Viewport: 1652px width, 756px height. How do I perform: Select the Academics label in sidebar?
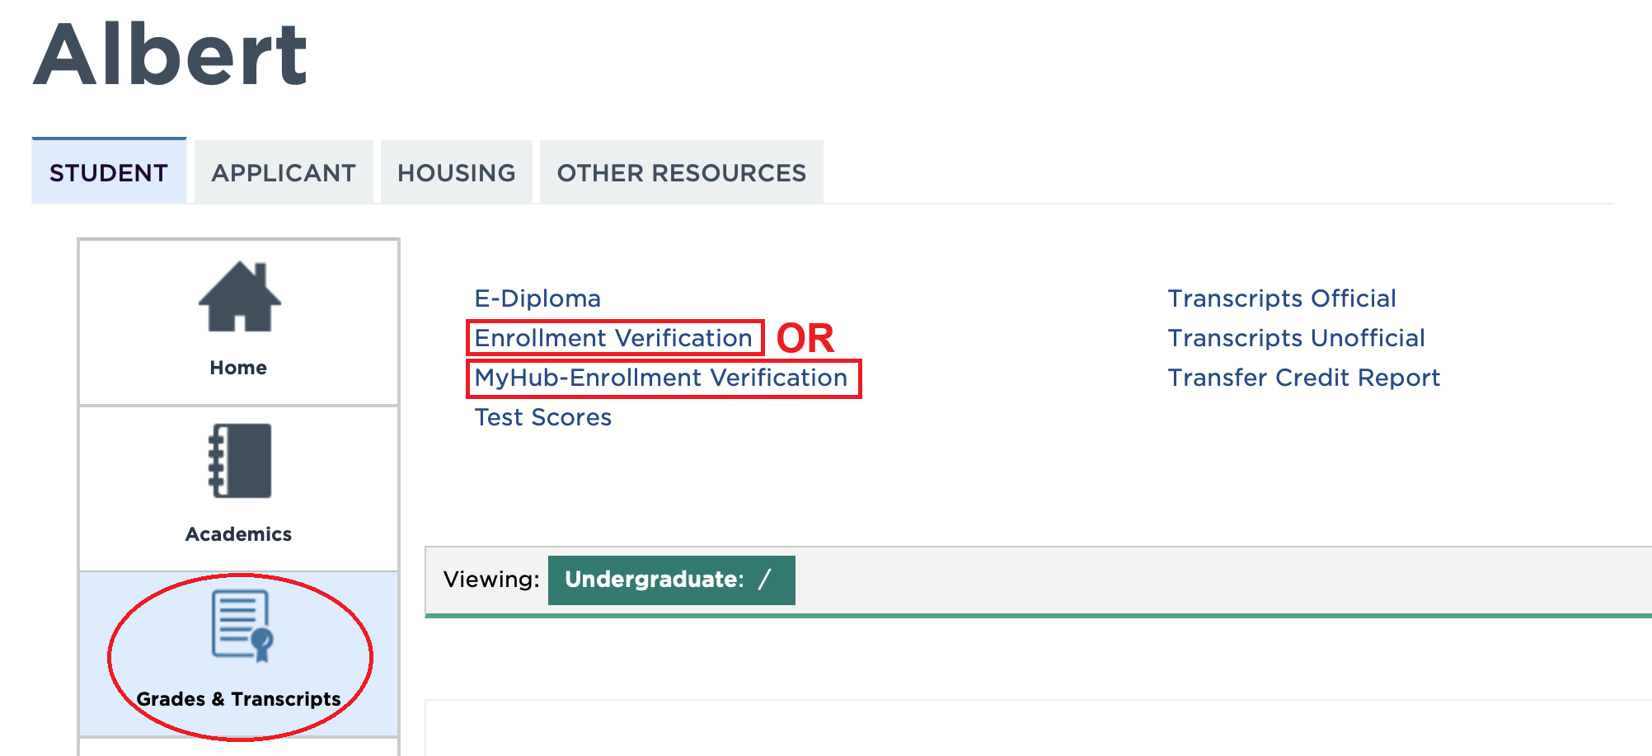[238, 534]
